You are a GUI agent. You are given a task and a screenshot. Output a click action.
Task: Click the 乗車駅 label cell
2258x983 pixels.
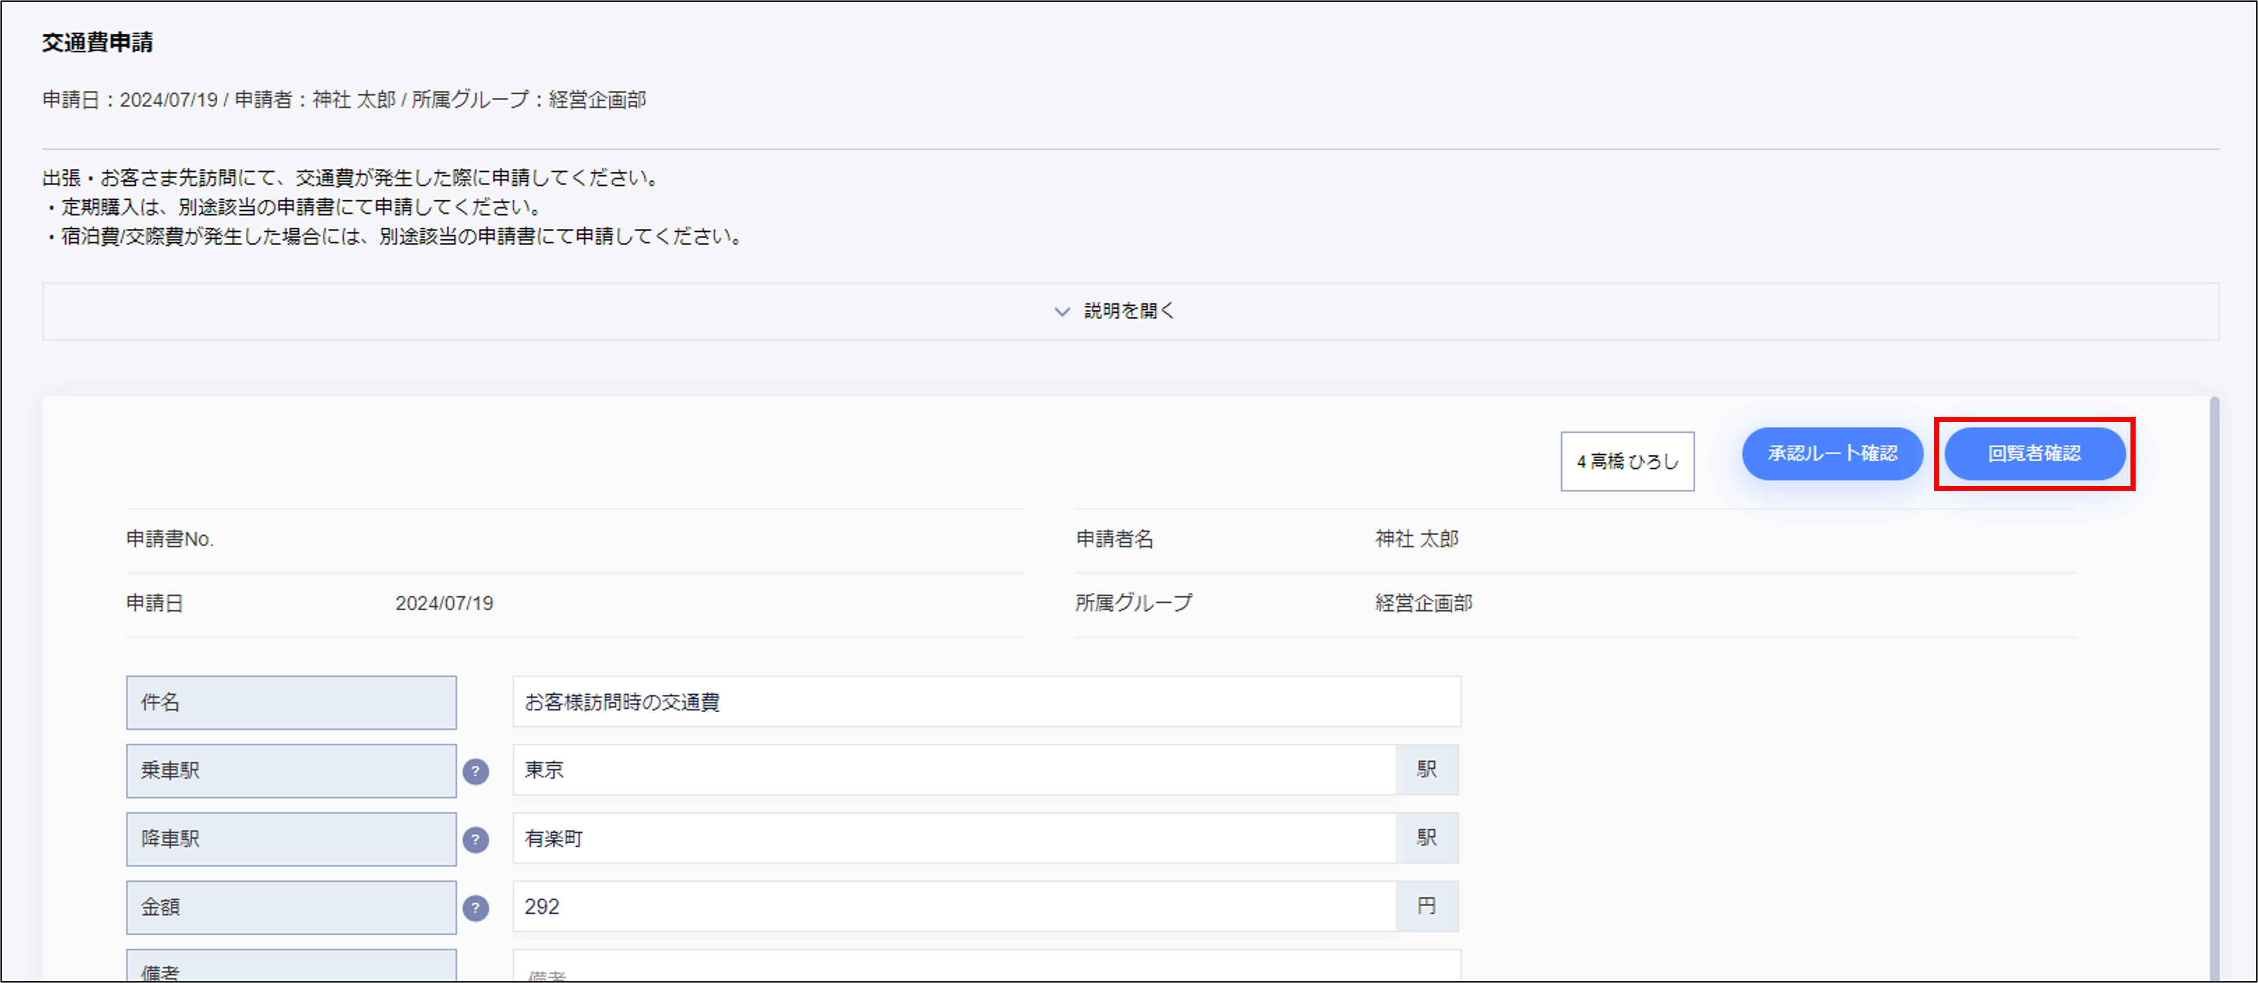(x=291, y=771)
